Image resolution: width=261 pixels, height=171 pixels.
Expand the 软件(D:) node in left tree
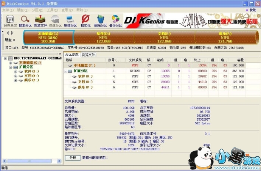click(x=16, y=72)
